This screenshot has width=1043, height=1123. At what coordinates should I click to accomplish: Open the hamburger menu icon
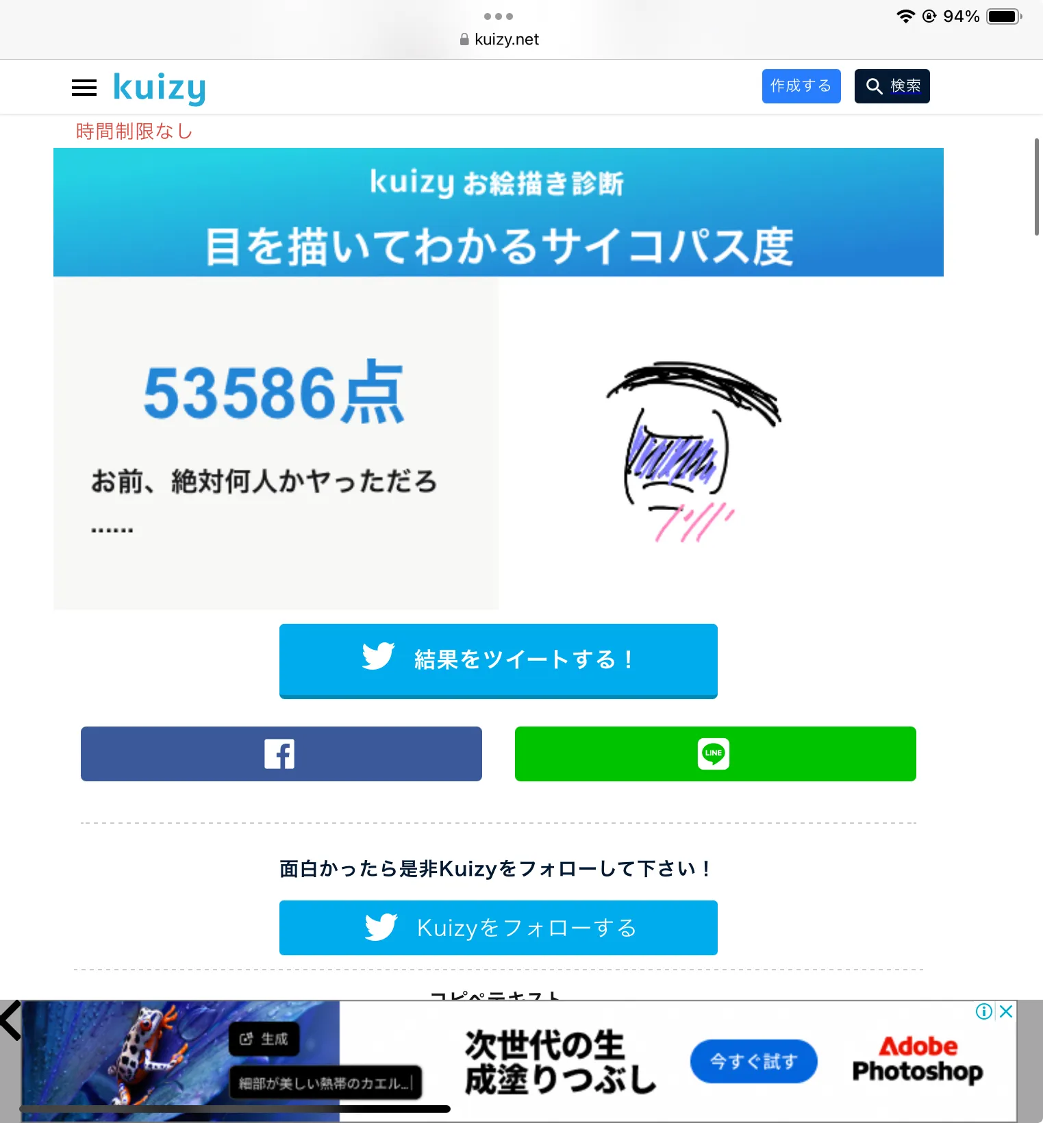84,88
